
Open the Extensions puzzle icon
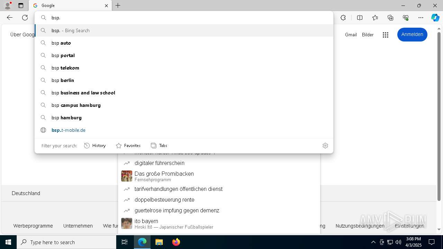(x=343, y=18)
